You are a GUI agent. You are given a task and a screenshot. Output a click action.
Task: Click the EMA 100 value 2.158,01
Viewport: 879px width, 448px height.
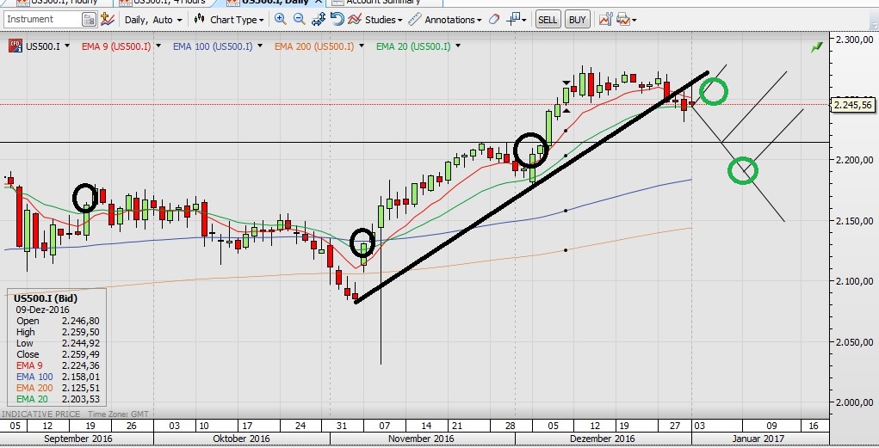81,377
